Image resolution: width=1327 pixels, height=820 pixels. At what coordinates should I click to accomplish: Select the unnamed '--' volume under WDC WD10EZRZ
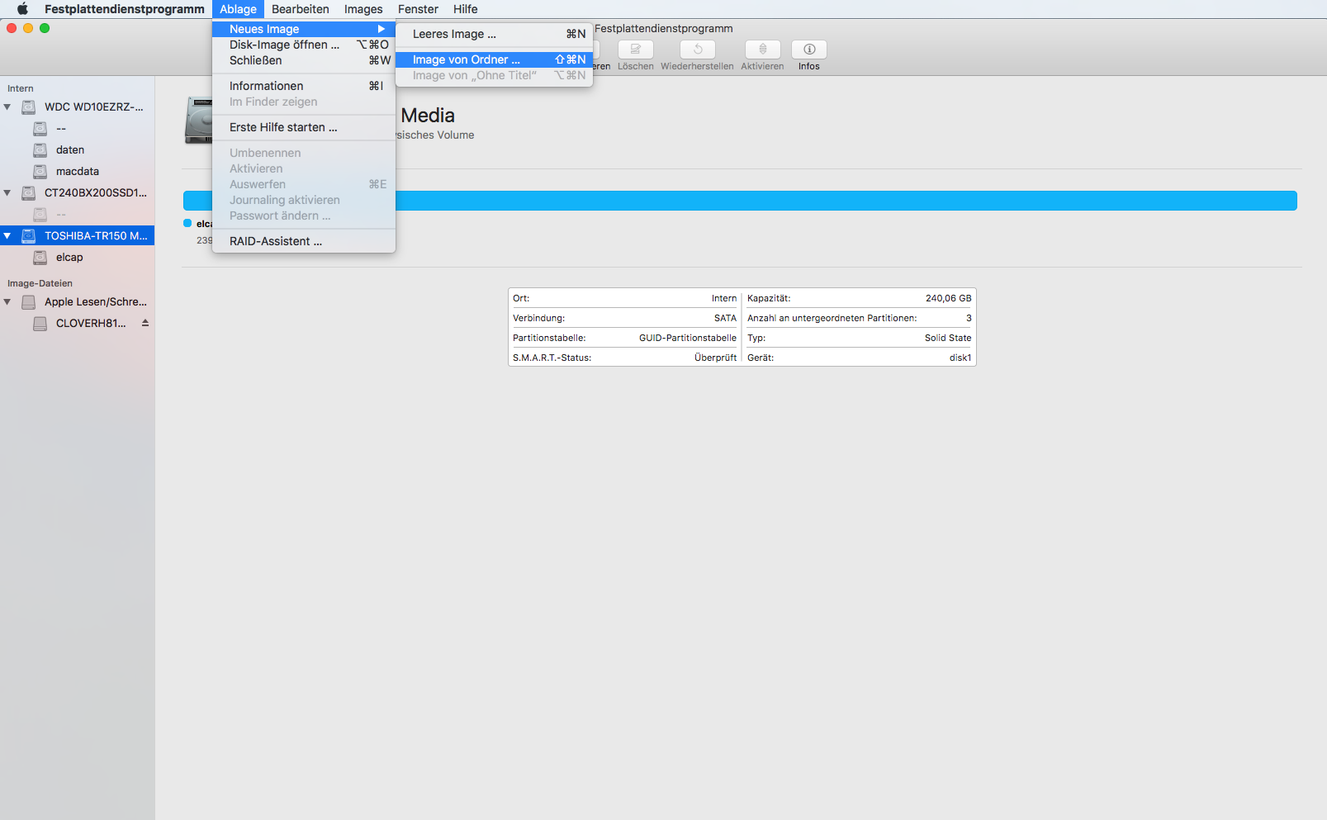click(x=40, y=128)
